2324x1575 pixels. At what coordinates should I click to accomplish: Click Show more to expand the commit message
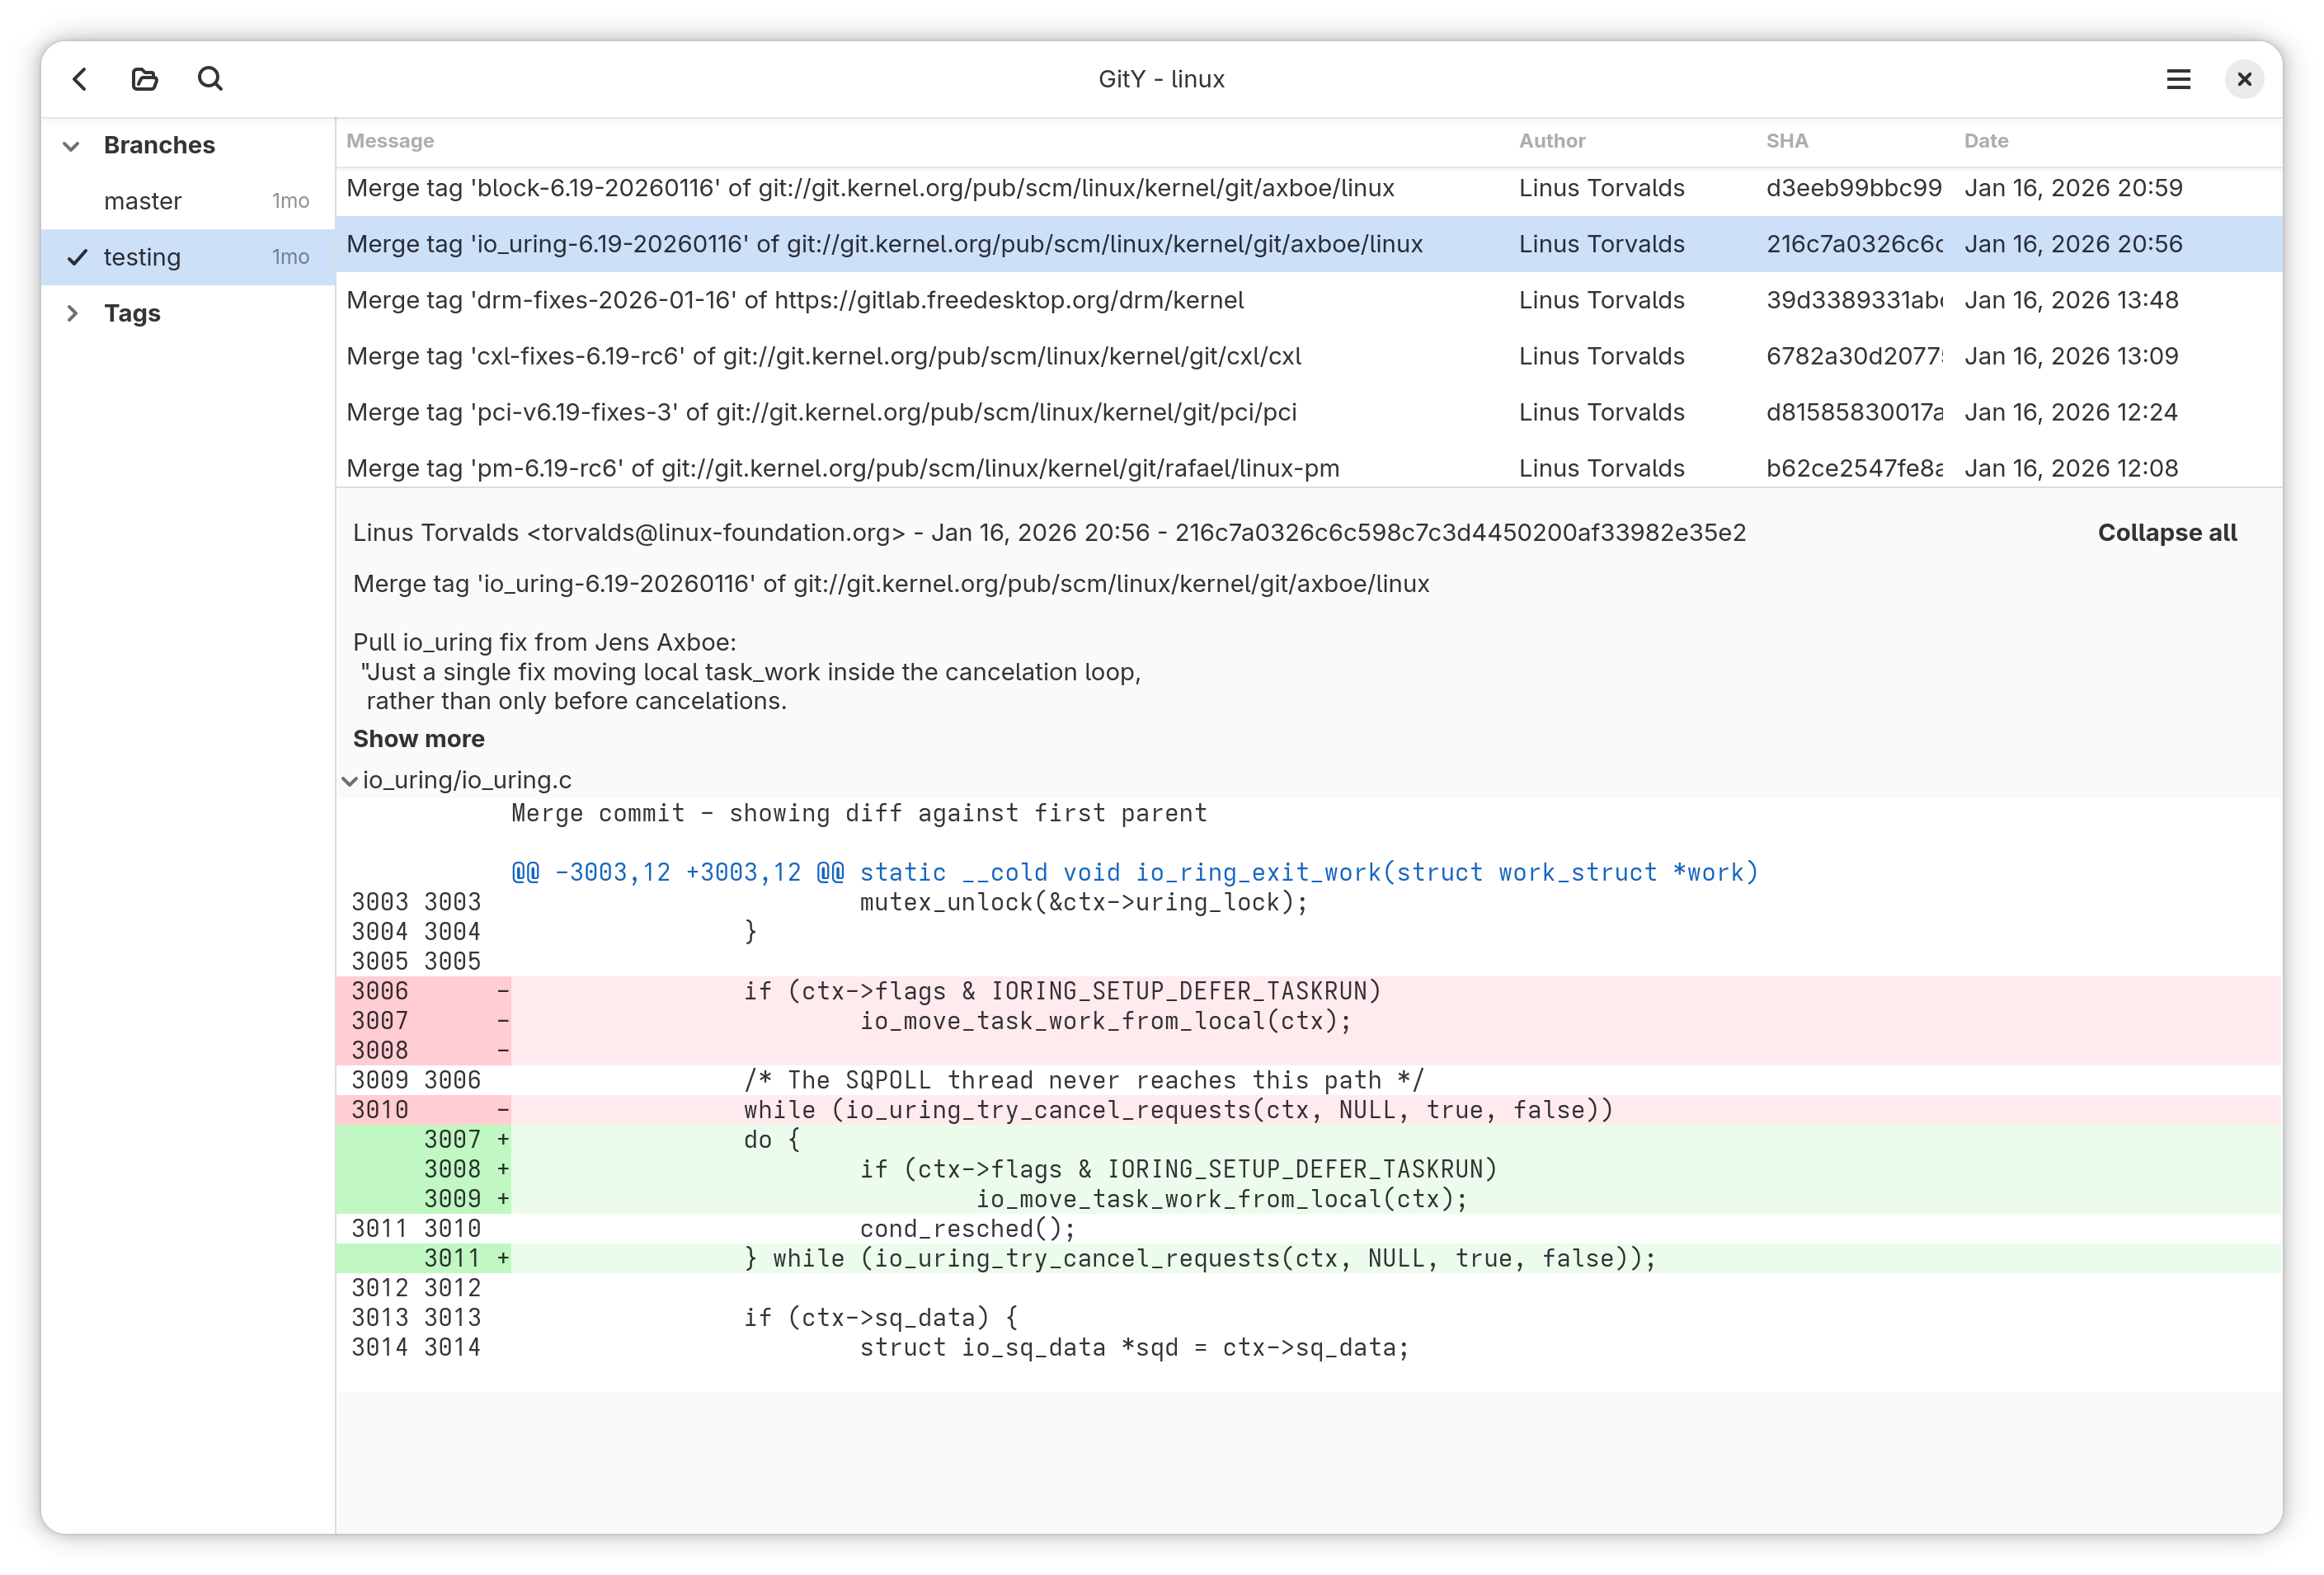[x=418, y=739]
